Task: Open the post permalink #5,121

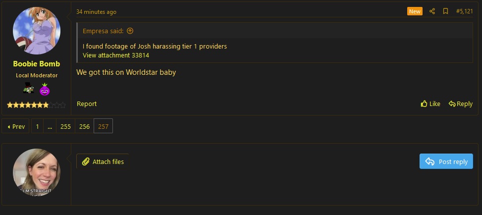Action: 464,11
